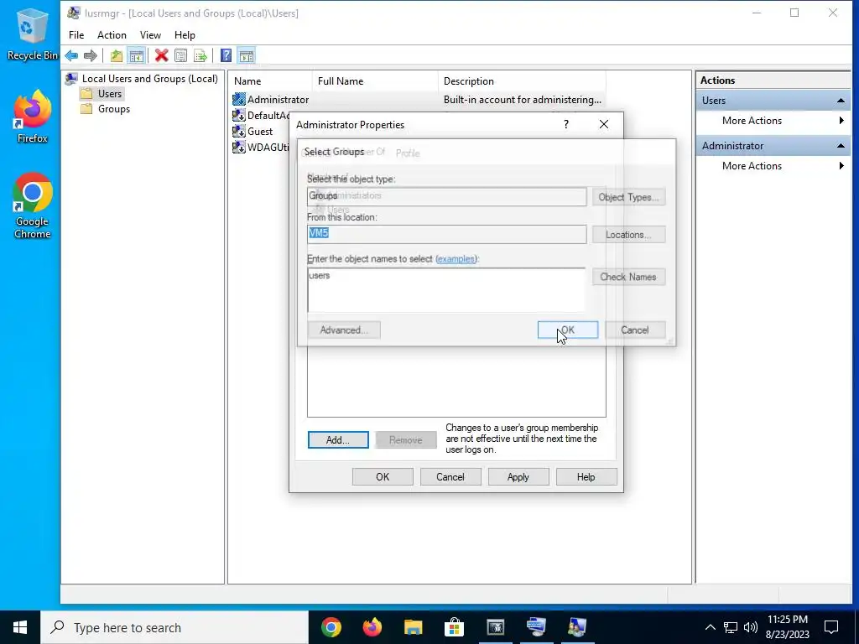The width and height of the screenshot is (859, 644).
Task: Click the Export List toolbar icon
Action: pyautogui.click(x=200, y=55)
